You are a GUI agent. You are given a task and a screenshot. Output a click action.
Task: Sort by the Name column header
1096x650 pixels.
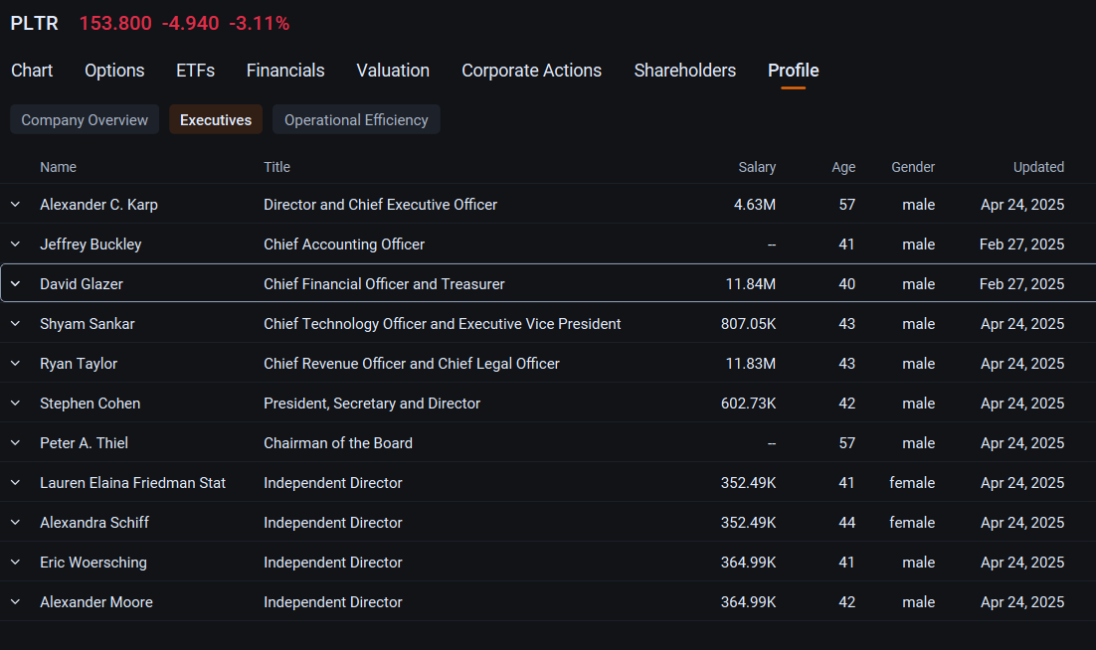coord(58,167)
